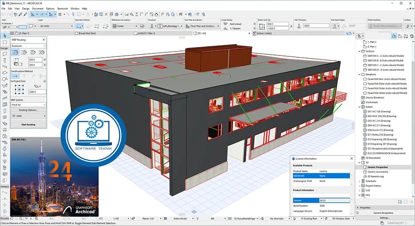Toggle visibility eye of layer A030

pos(41,26)
